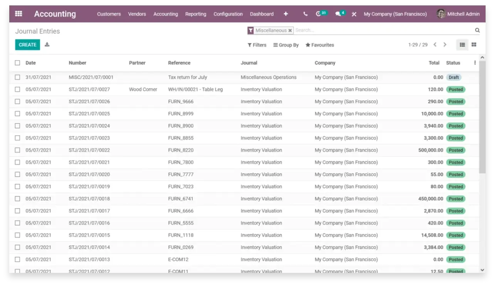Switch to kanban view icon
The height and width of the screenshot is (286, 495).
tap(474, 45)
